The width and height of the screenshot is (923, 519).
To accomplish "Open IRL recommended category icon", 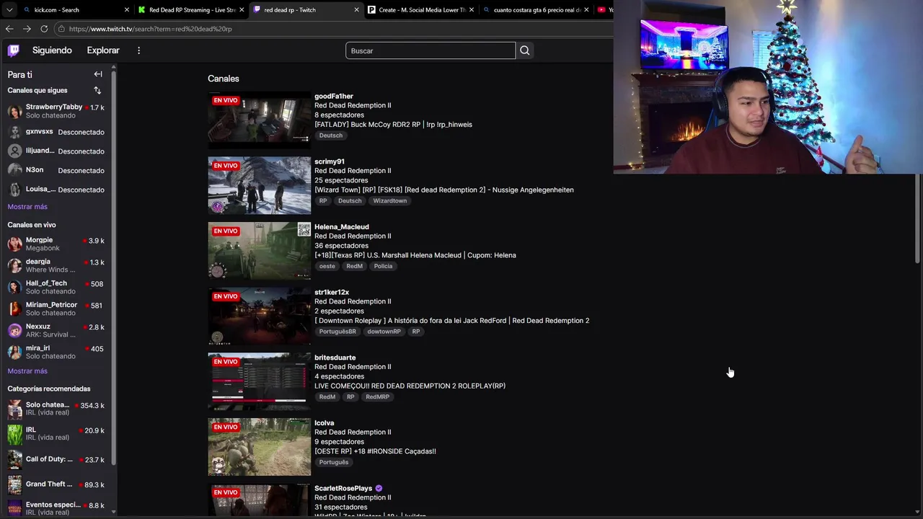I will click(14, 434).
